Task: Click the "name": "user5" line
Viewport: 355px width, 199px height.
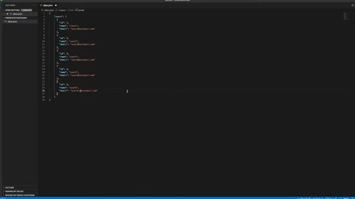Action: pyautogui.click(x=69, y=87)
